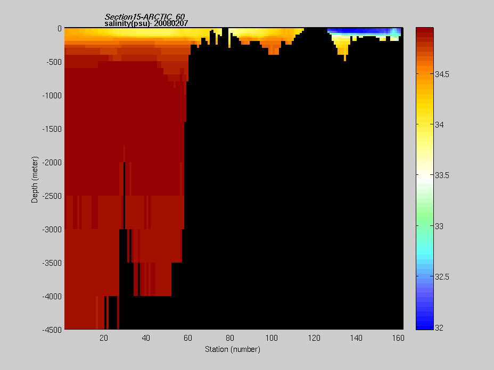Click the station tick label '120'
The height and width of the screenshot is (370, 494).
(314, 338)
